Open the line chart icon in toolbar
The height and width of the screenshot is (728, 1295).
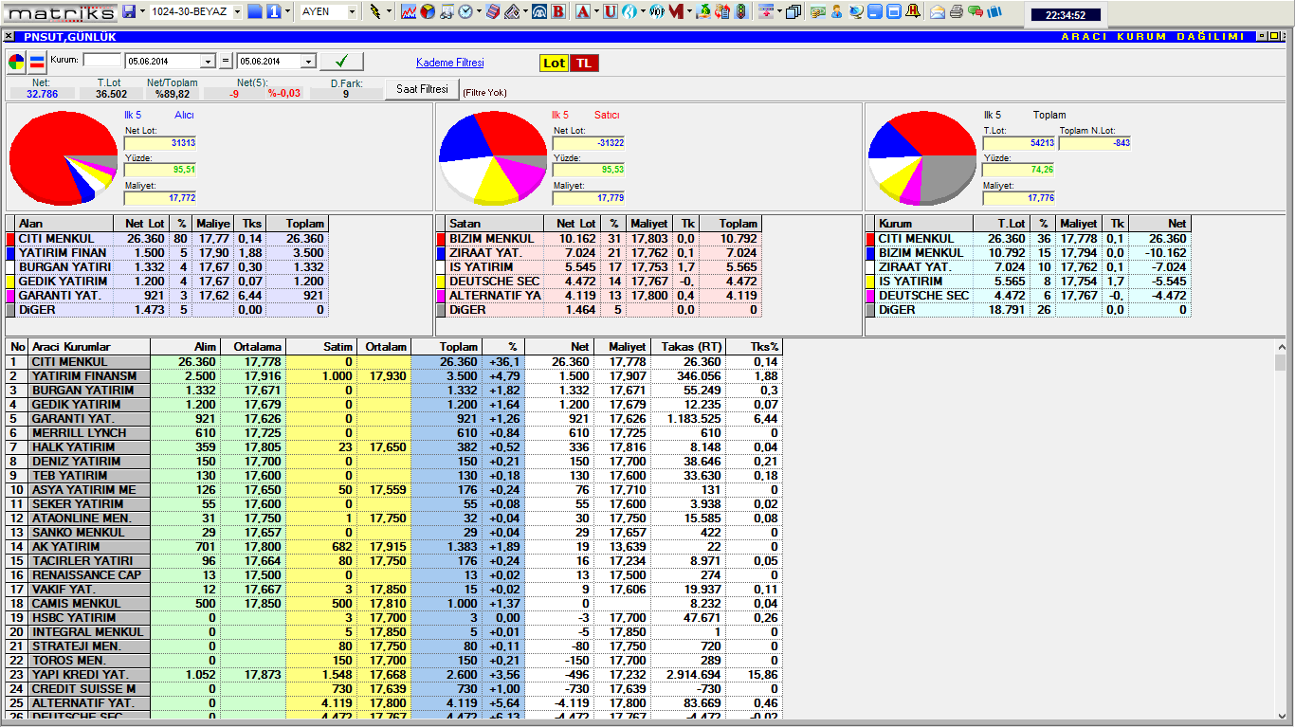click(409, 11)
